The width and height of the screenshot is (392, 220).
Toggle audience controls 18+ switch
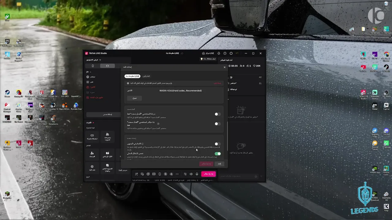click(x=217, y=144)
